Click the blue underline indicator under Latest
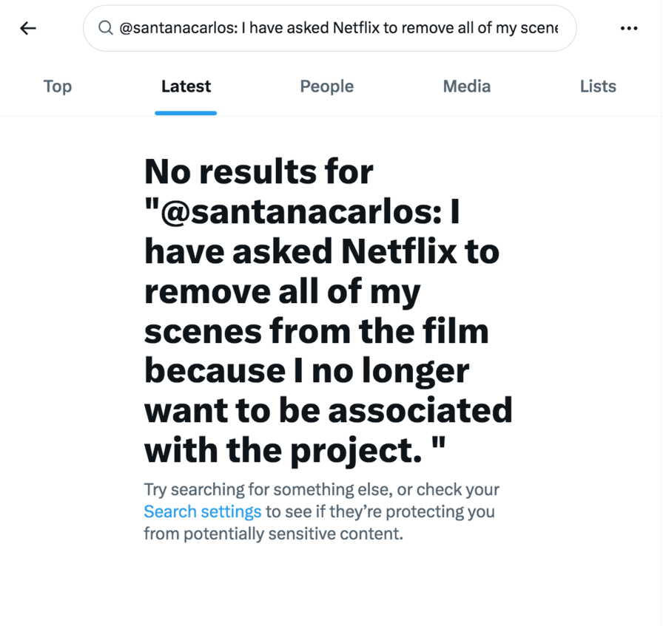Viewport: 666px width, 626px height. pyautogui.click(x=186, y=112)
